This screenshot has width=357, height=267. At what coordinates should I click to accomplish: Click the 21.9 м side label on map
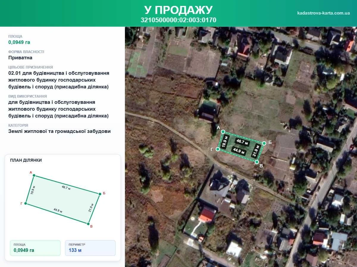point(256,151)
